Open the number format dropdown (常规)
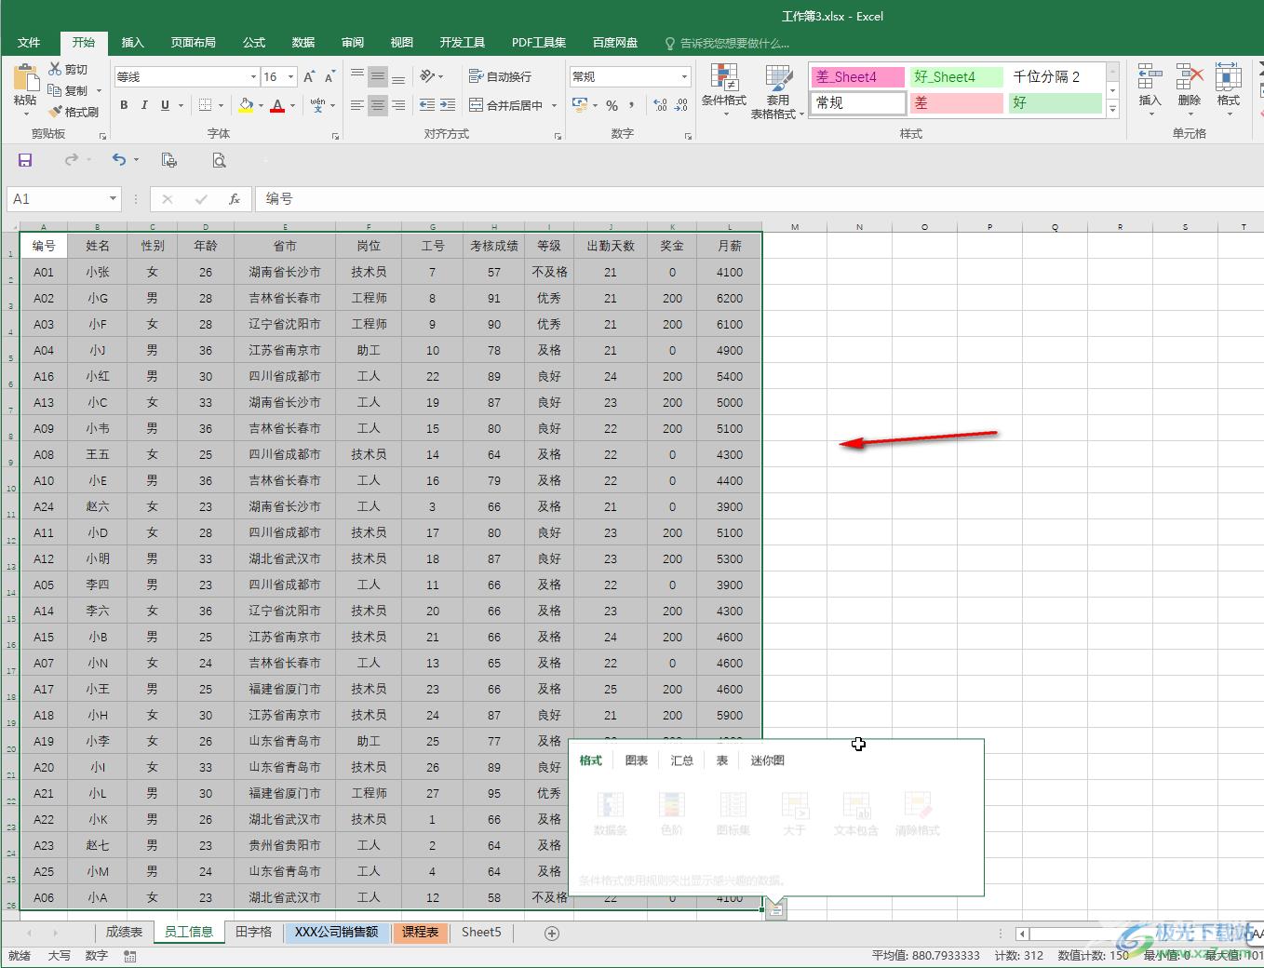Image resolution: width=1264 pixels, height=968 pixels. point(684,76)
